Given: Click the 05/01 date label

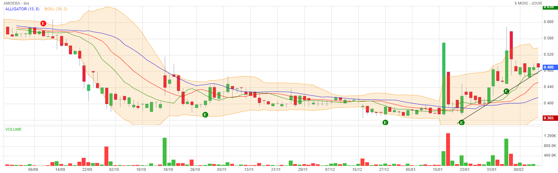Looking at the screenshot, I should click(411, 170).
